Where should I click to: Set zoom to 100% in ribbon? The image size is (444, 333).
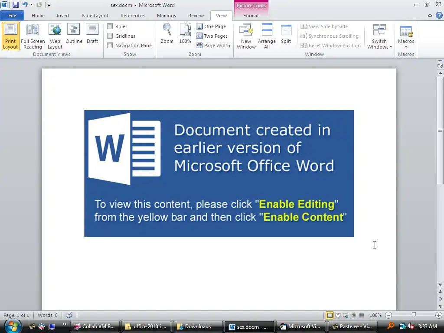click(x=185, y=34)
